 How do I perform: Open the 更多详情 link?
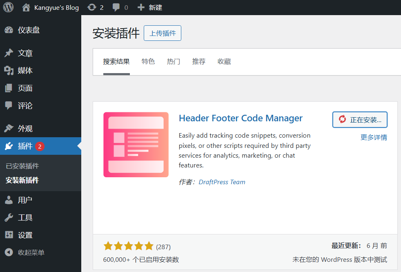tap(374, 137)
